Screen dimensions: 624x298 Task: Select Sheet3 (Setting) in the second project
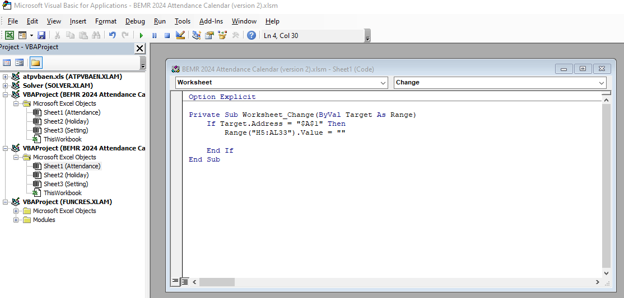coord(66,184)
